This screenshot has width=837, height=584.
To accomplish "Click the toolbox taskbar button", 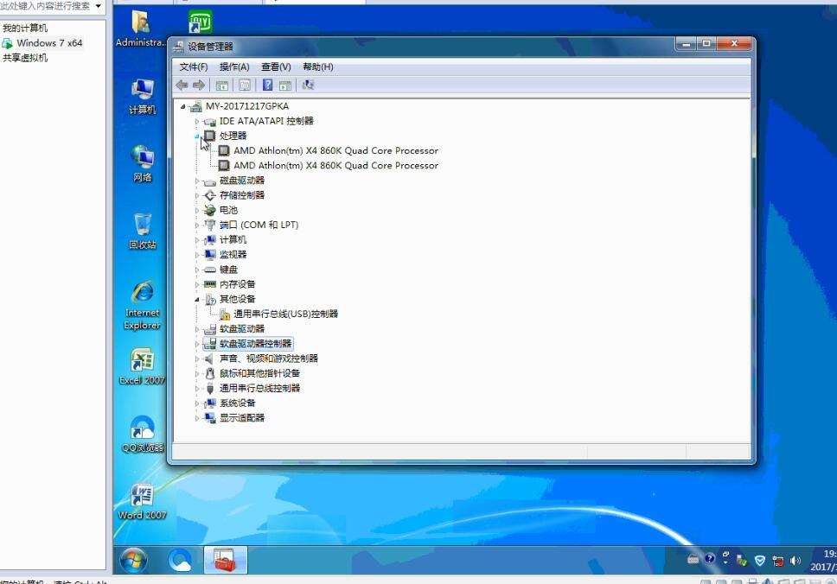I will (x=226, y=560).
